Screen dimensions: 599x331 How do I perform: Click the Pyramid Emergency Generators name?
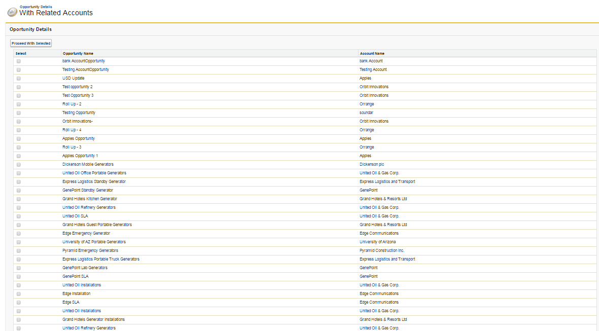coord(90,250)
